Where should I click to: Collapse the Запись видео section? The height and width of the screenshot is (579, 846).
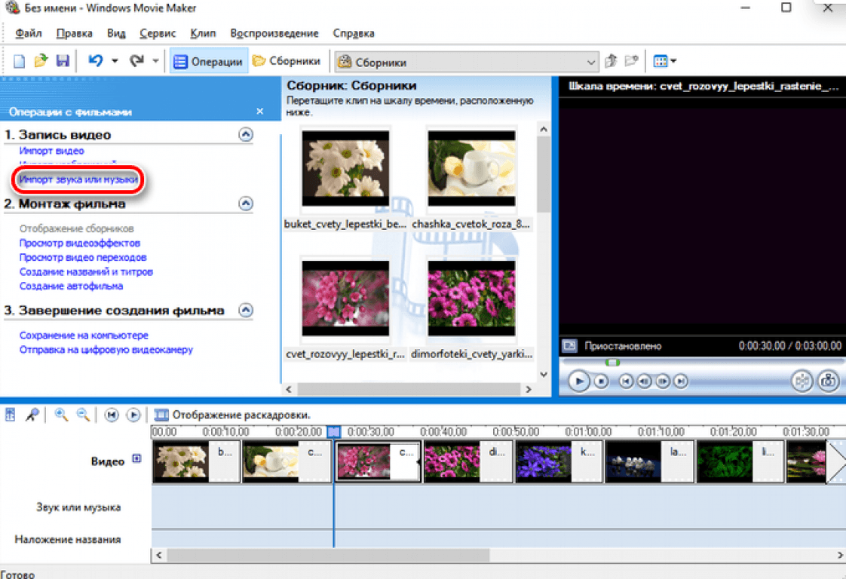pos(246,134)
